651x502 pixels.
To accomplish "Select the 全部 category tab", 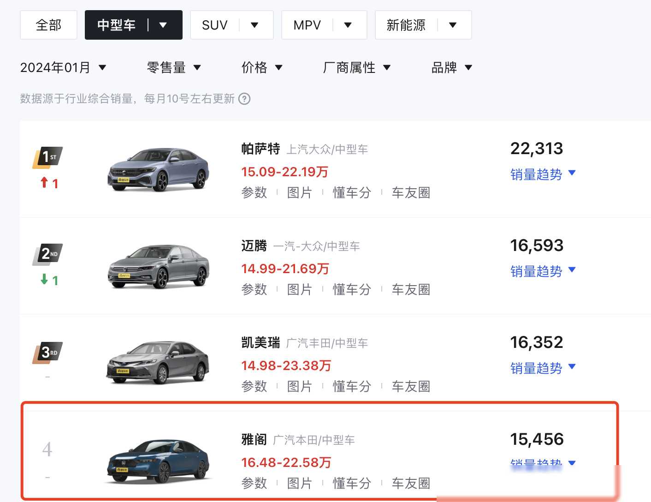I will (48, 25).
